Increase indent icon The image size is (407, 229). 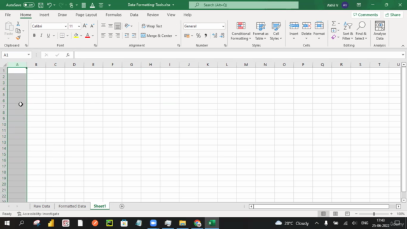pos(134,36)
